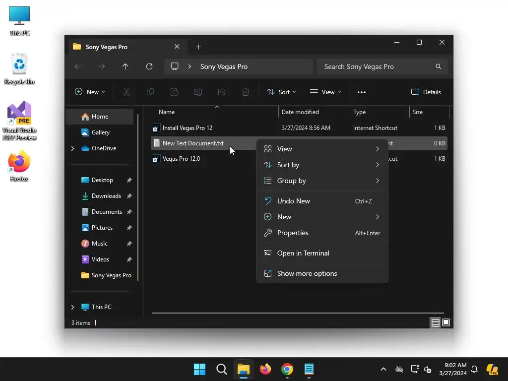Open taskbar Search
Screen dimensions: 508x381
point(222,369)
